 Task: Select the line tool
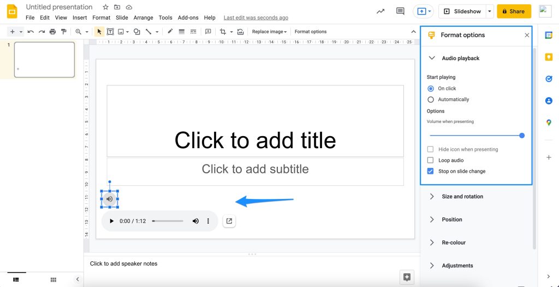tap(148, 32)
